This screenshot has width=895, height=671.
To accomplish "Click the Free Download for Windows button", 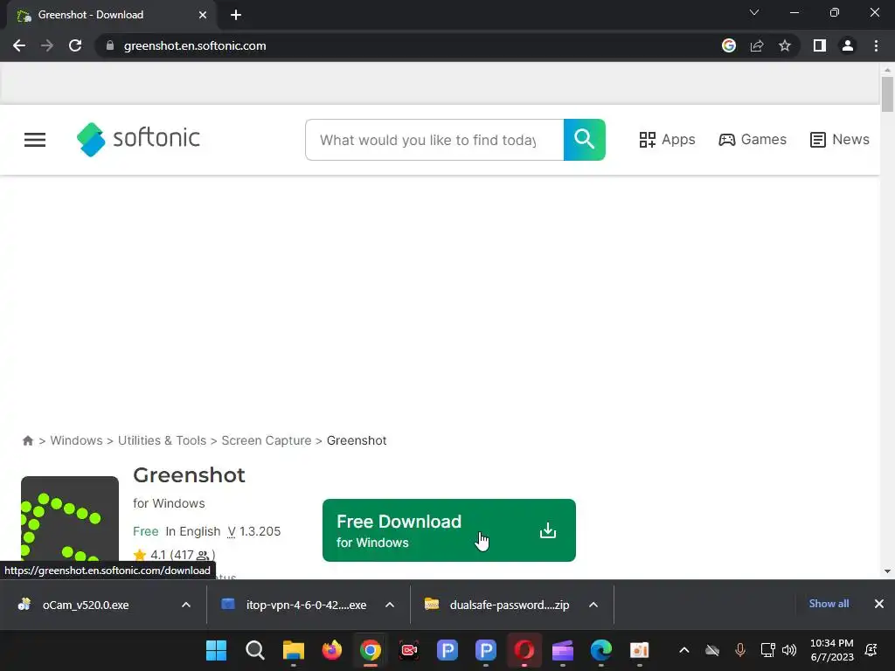I will pyautogui.click(x=449, y=530).
